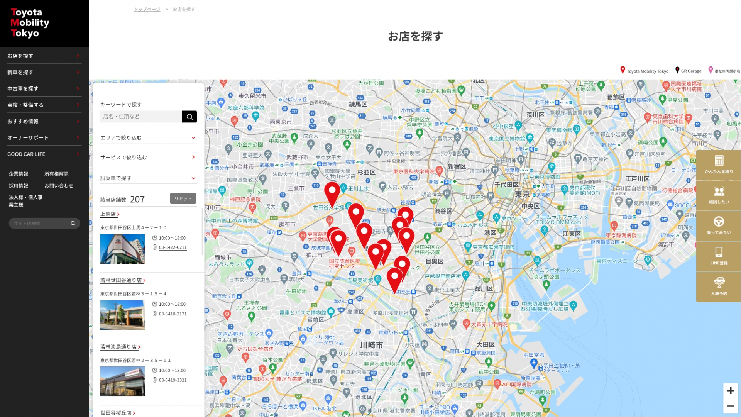The height and width of the screenshot is (417, 741).
Task: Click the 上馬店 store photo
Action: 122,249
